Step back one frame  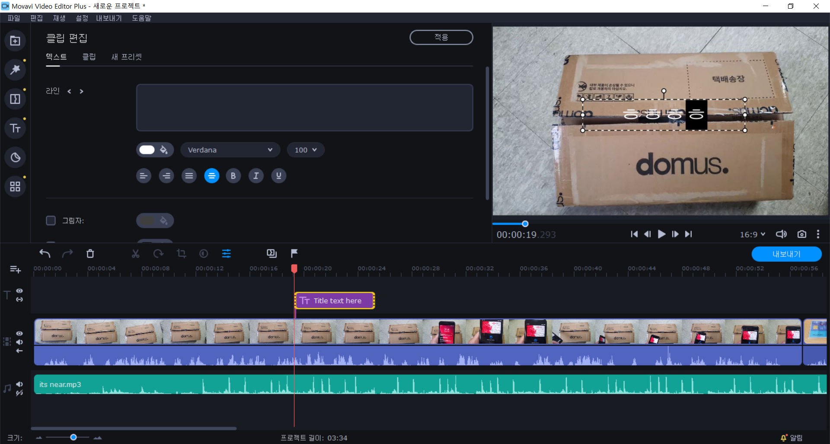point(648,234)
